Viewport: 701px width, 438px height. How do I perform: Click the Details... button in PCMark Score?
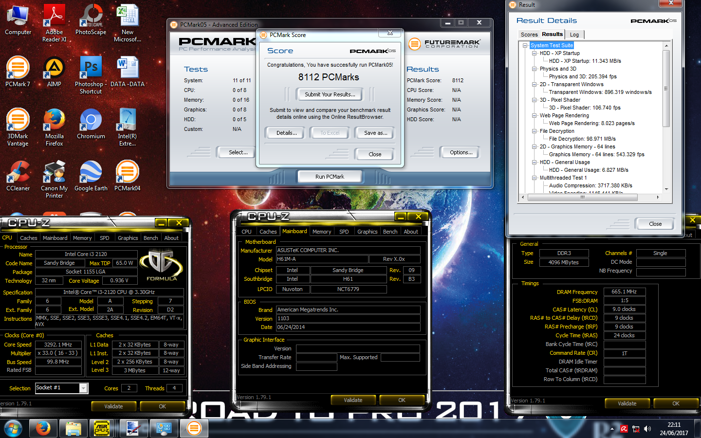click(x=286, y=133)
